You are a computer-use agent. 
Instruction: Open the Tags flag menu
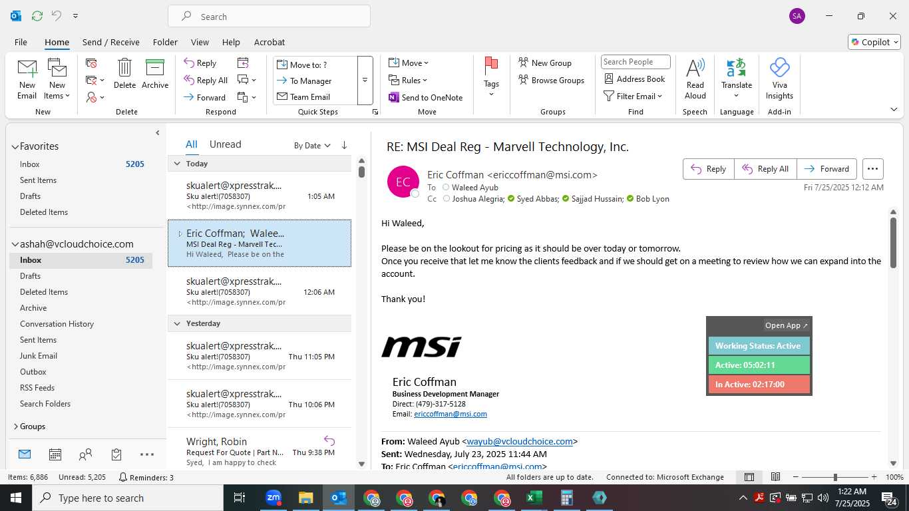click(491, 78)
